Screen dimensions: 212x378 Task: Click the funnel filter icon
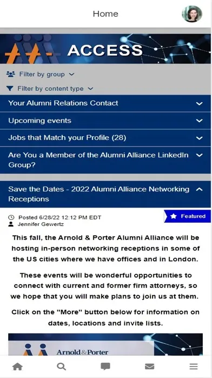coord(10,89)
